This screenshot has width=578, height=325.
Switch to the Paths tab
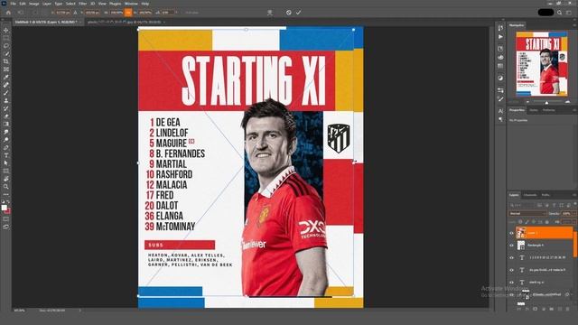pos(545,195)
